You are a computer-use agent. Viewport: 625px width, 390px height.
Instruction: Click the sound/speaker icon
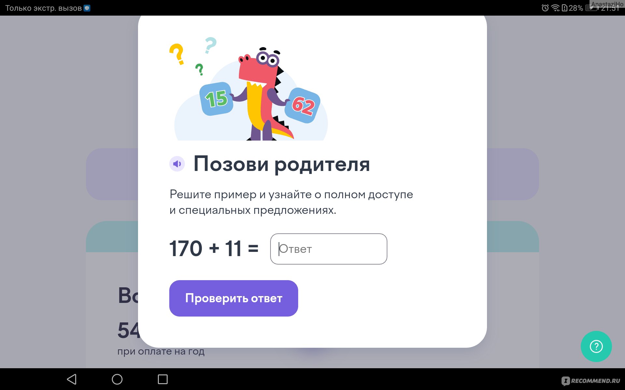coord(177,164)
